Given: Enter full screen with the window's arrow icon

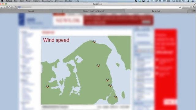Looking at the screenshot, I should click(x=195, y=4).
